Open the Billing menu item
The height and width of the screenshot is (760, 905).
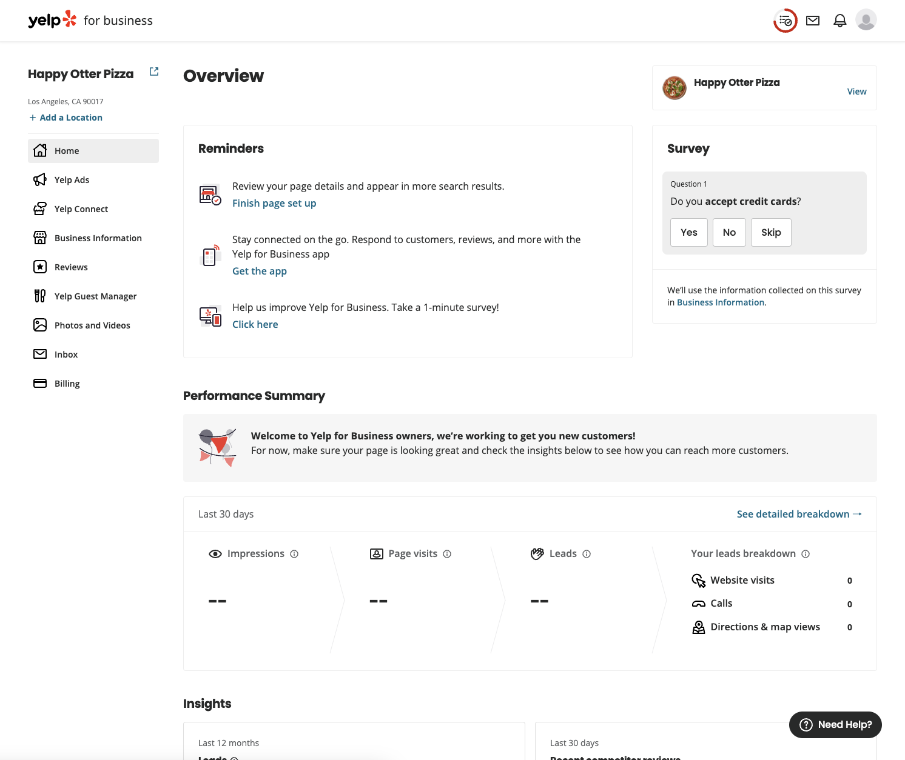[93, 384]
